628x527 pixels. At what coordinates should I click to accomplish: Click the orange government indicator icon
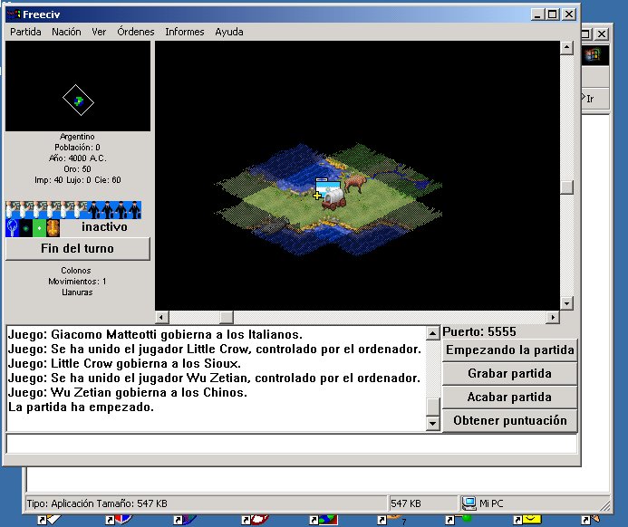[x=53, y=226]
